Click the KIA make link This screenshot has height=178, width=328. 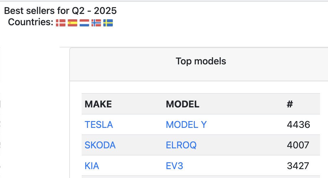click(92, 166)
